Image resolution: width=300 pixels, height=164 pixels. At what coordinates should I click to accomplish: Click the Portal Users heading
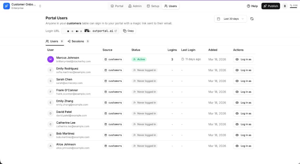pyautogui.click(x=57, y=18)
